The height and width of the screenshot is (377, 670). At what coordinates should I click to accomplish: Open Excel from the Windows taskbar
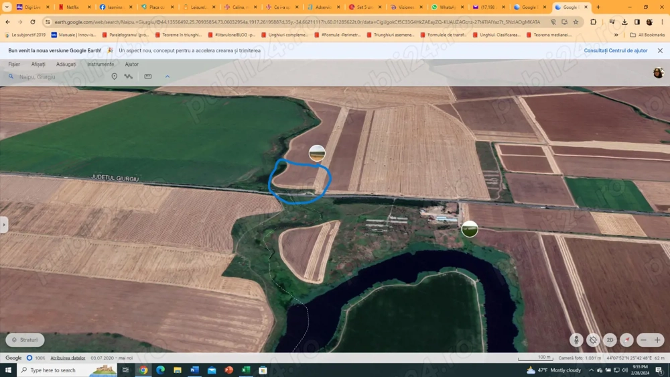[x=246, y=370]
